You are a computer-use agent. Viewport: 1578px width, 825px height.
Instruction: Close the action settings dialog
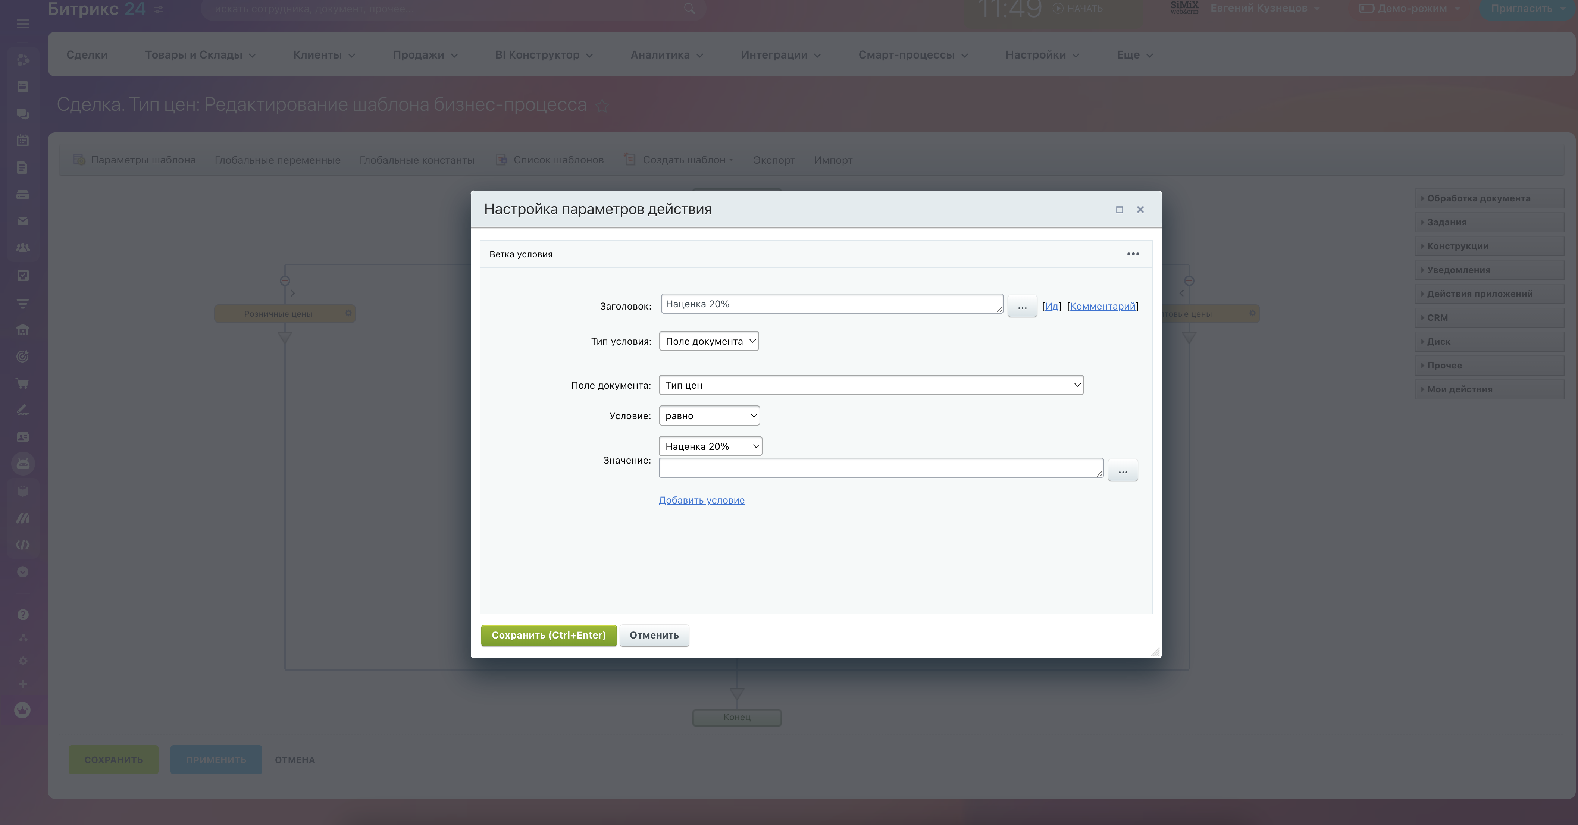coord(1140,210)
